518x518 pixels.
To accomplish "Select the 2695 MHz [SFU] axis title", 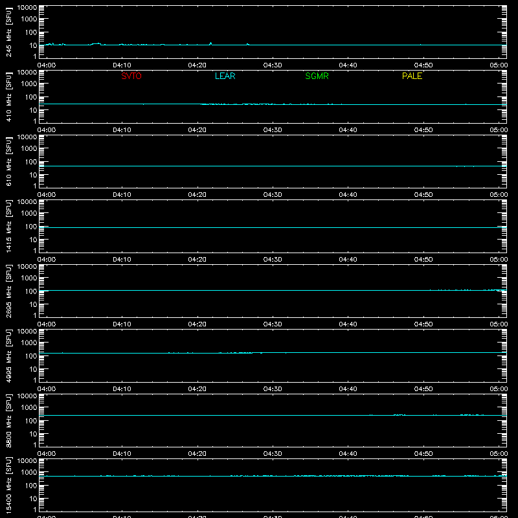I will tap(8, 291).
